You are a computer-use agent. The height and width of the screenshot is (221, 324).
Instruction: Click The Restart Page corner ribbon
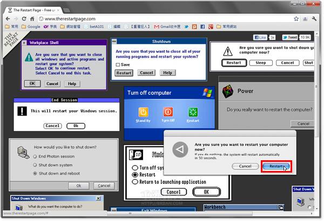tap(12, 40)
